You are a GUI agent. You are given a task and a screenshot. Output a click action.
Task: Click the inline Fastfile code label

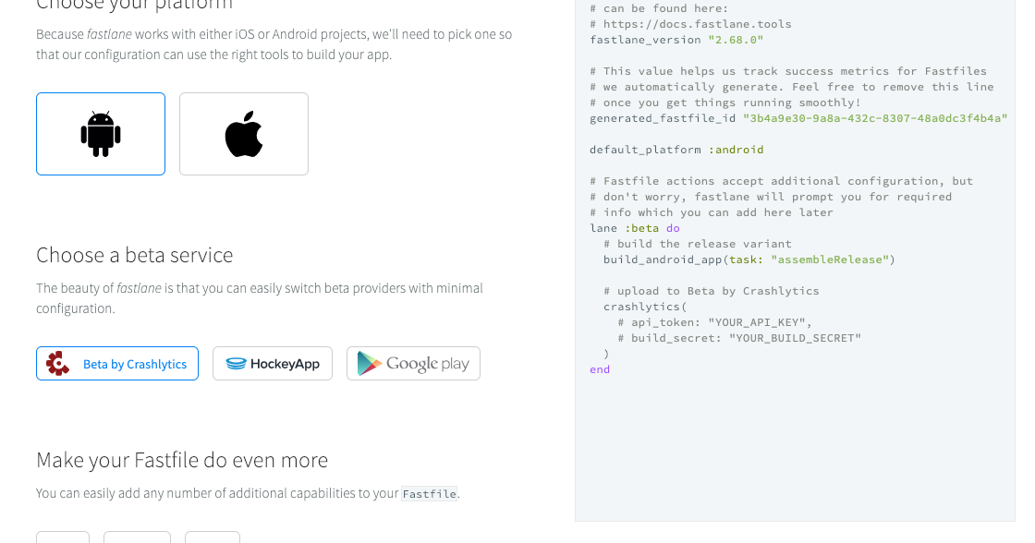click(x=429, y=494)
